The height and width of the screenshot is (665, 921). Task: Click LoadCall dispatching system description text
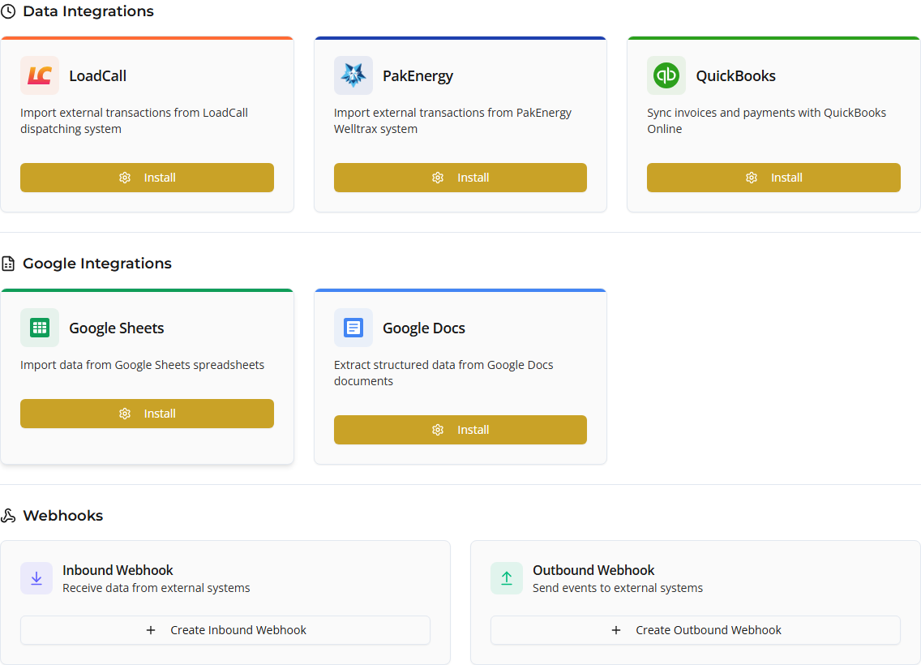tap(134, 121)
